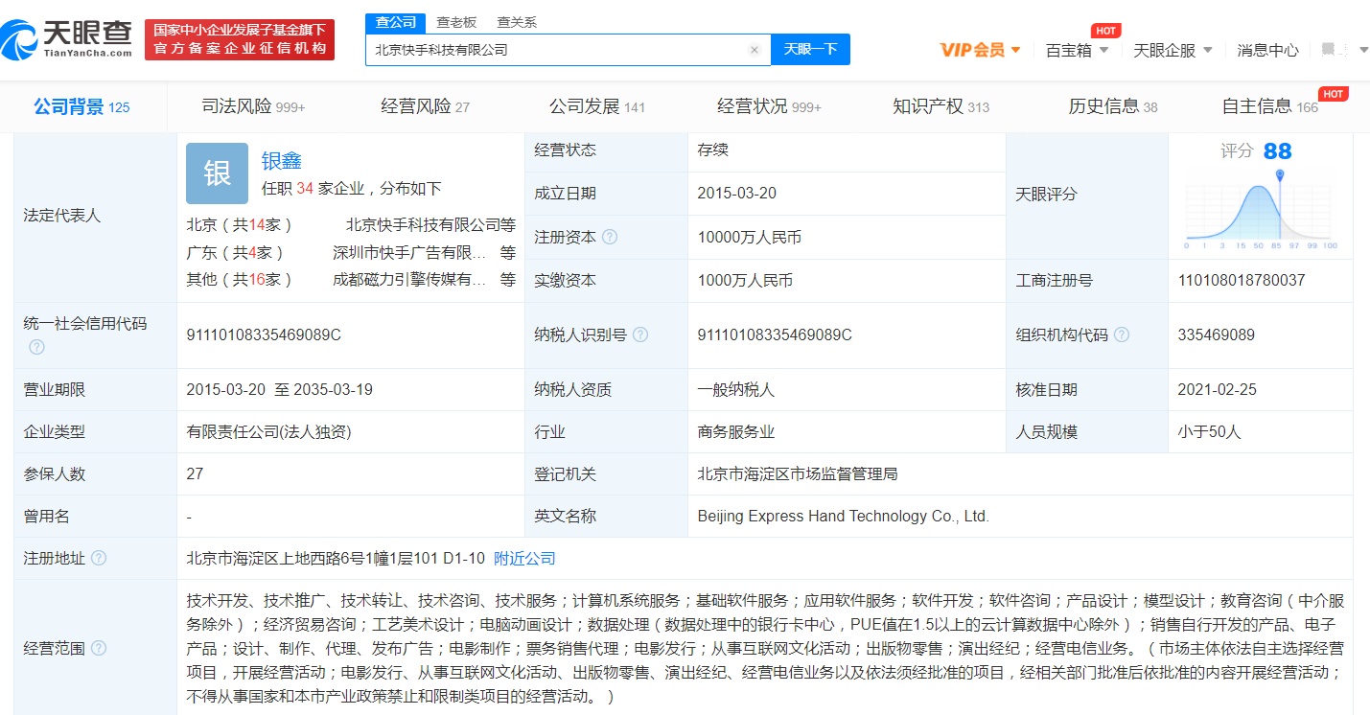Switch to the 查老板 search tab

click(x=455, y=22)
